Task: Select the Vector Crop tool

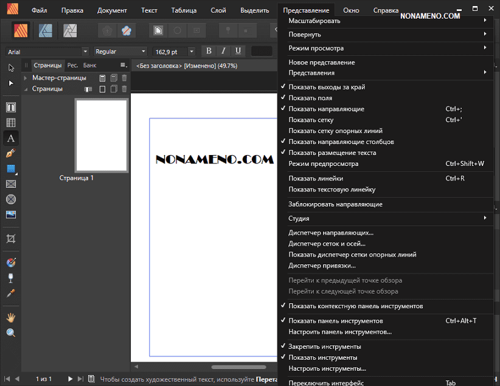Action: pyautogui.click(x=11, y=238)
